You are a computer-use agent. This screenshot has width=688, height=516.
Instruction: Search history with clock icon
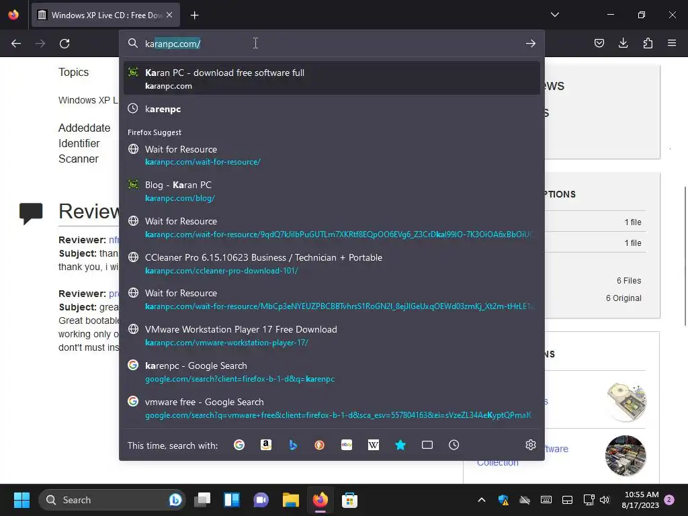(454, 445)
